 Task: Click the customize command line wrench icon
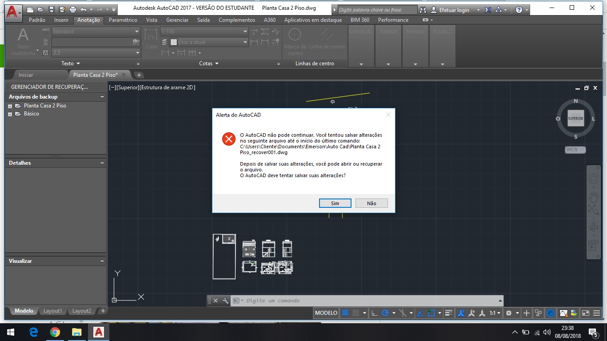click(x=225, y=301)
